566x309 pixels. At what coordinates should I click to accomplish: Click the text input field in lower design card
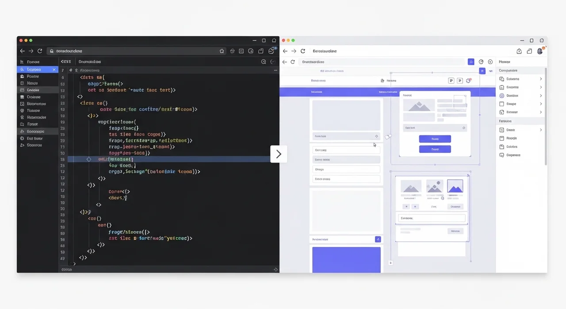tap(431, 218)
